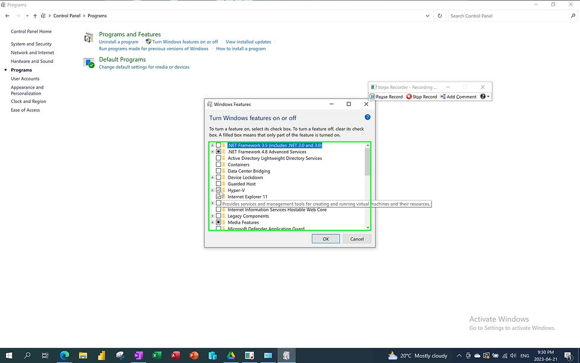
Task: Pause the Steps Recorder recording
Action: (386, 97)
